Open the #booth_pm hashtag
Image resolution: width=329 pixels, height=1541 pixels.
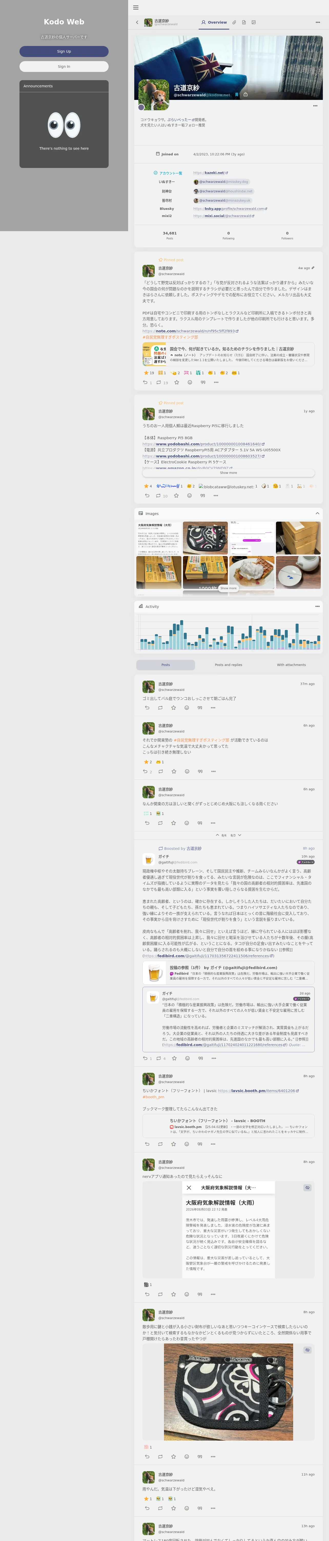(153, 1097)
